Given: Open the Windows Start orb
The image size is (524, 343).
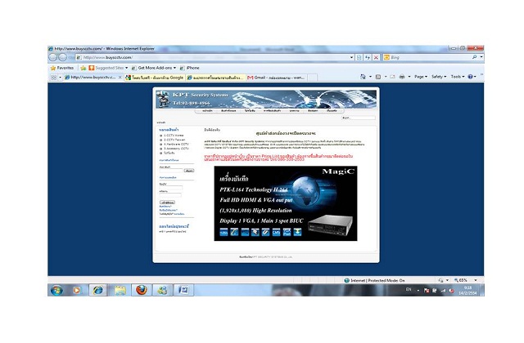Looking at the screenshot, I should [56, 291].
